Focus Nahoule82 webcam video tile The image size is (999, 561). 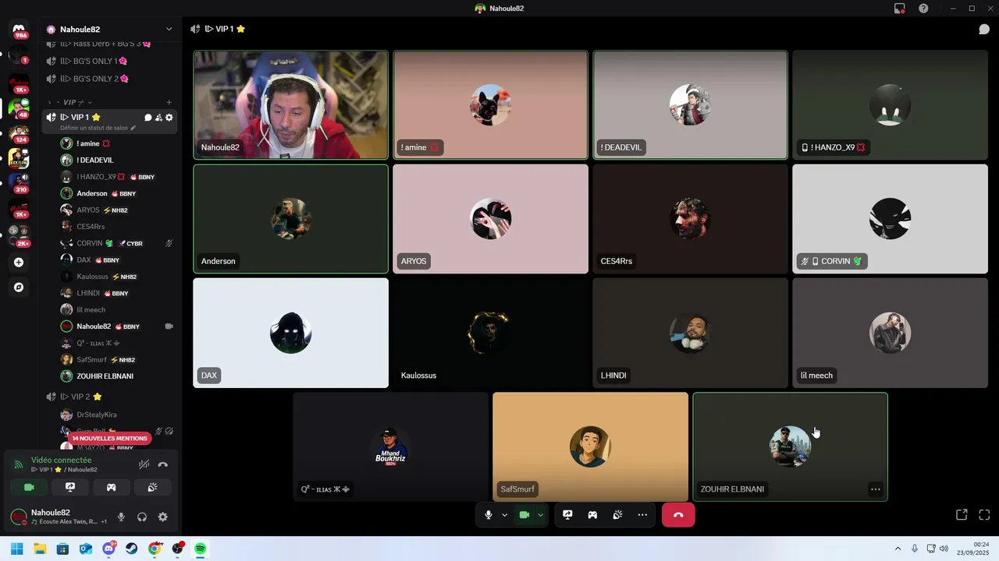tap(290, 105)
